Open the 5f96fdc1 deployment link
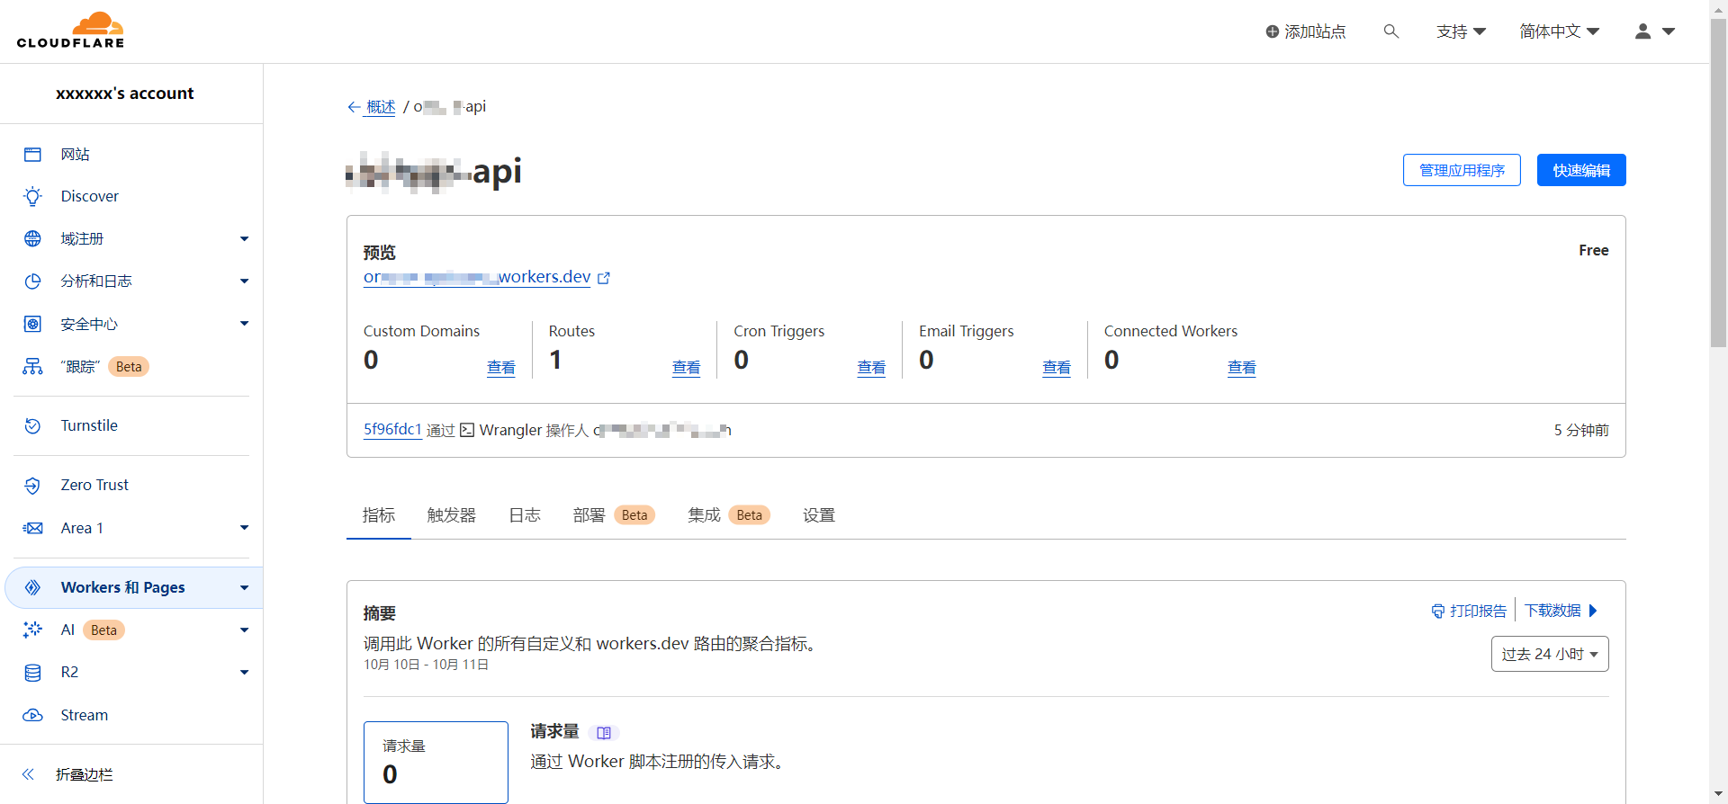1728x804 pixels. click(392, 430)
